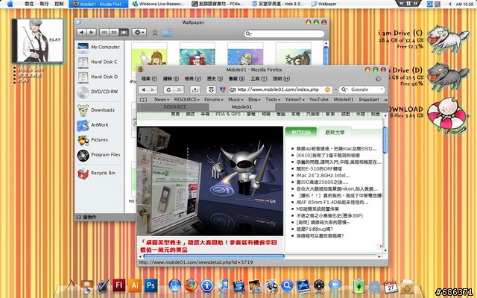Open gear action dropdown in Wallpaper window
Viewport: 477px width, 298px height.
pyautogui.click(x=139, y=32)
